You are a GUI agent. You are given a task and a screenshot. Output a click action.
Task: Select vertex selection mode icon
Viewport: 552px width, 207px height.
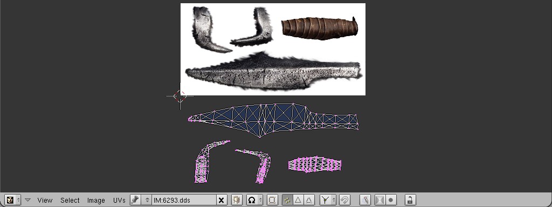click(287, 200)
